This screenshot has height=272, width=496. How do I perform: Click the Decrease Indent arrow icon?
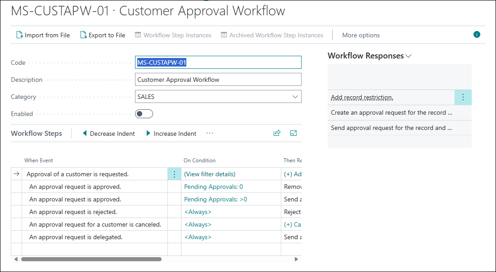[85, 134]
